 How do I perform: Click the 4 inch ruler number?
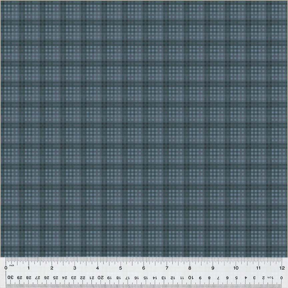click(x=98, y=268)
